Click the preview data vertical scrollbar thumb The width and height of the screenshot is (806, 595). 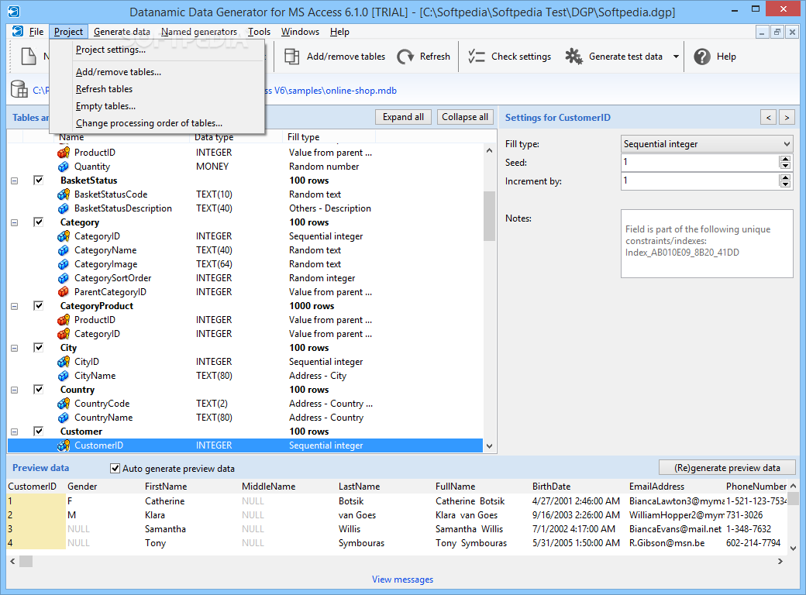[x=793, y=498]
